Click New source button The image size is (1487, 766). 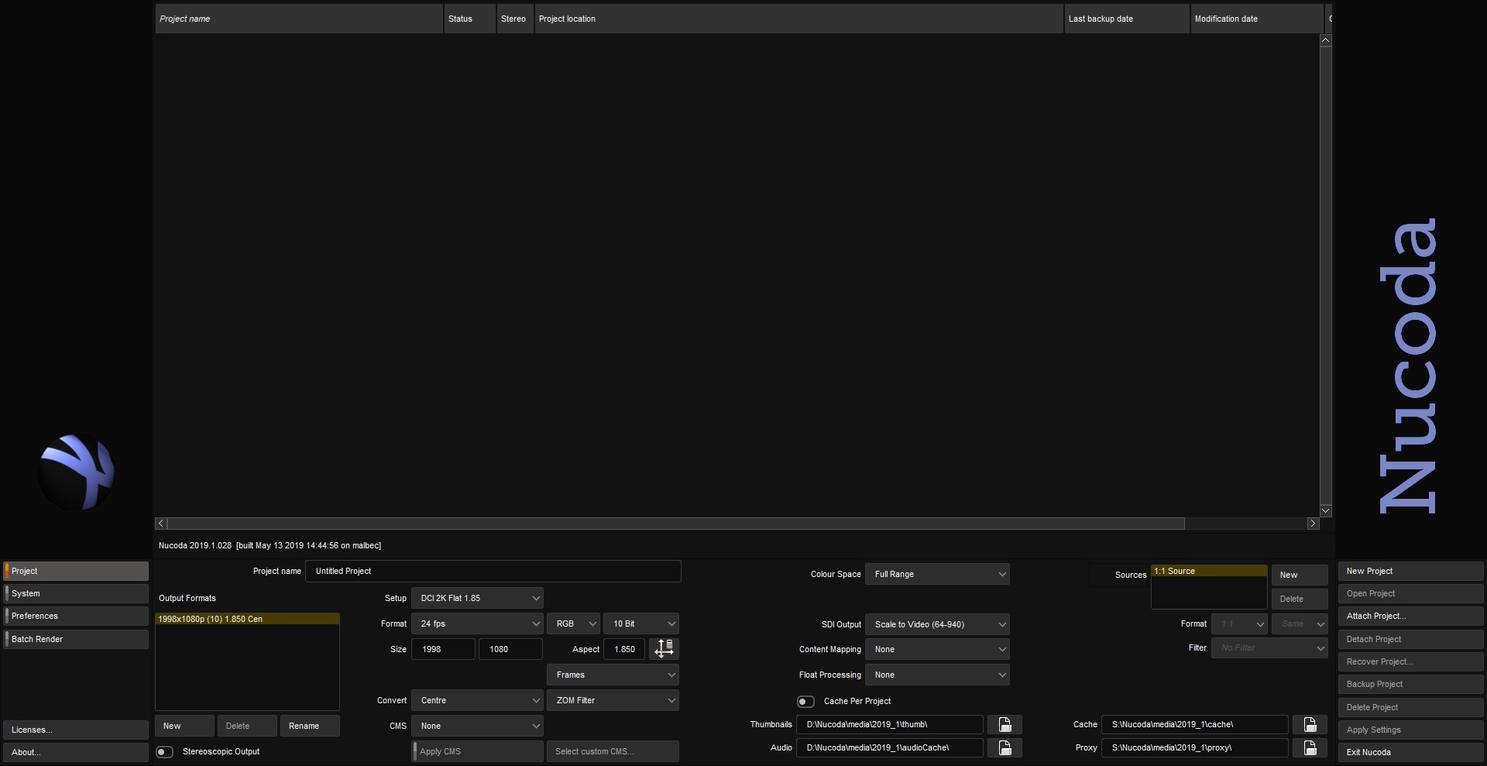[x=1300, y=575]
